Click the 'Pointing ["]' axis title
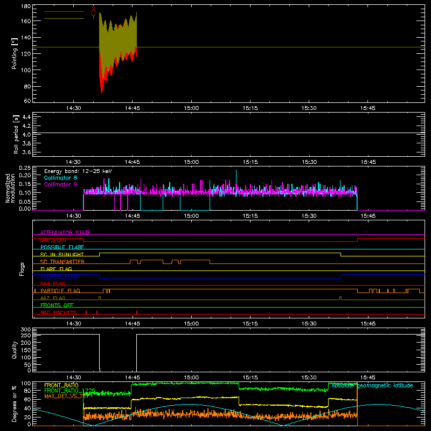The width and height of the screenshot is (431, 431). (15, 53)
